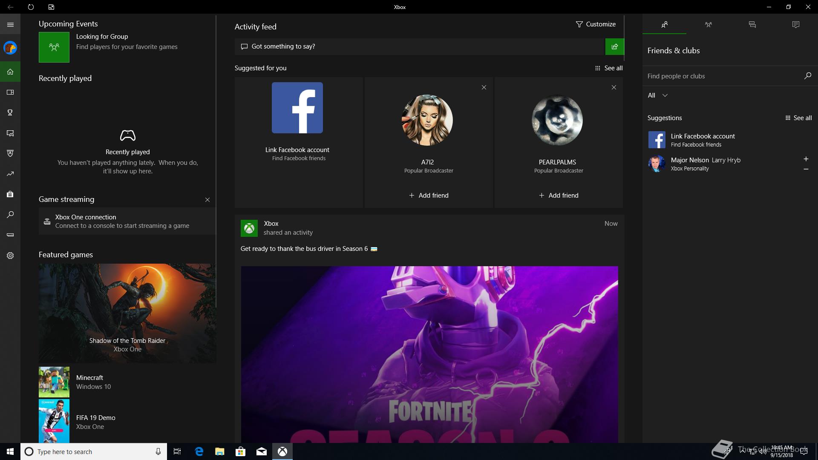Open My games sidebar icon
Viewport: 818px width, 460px height.
(10, 92)
